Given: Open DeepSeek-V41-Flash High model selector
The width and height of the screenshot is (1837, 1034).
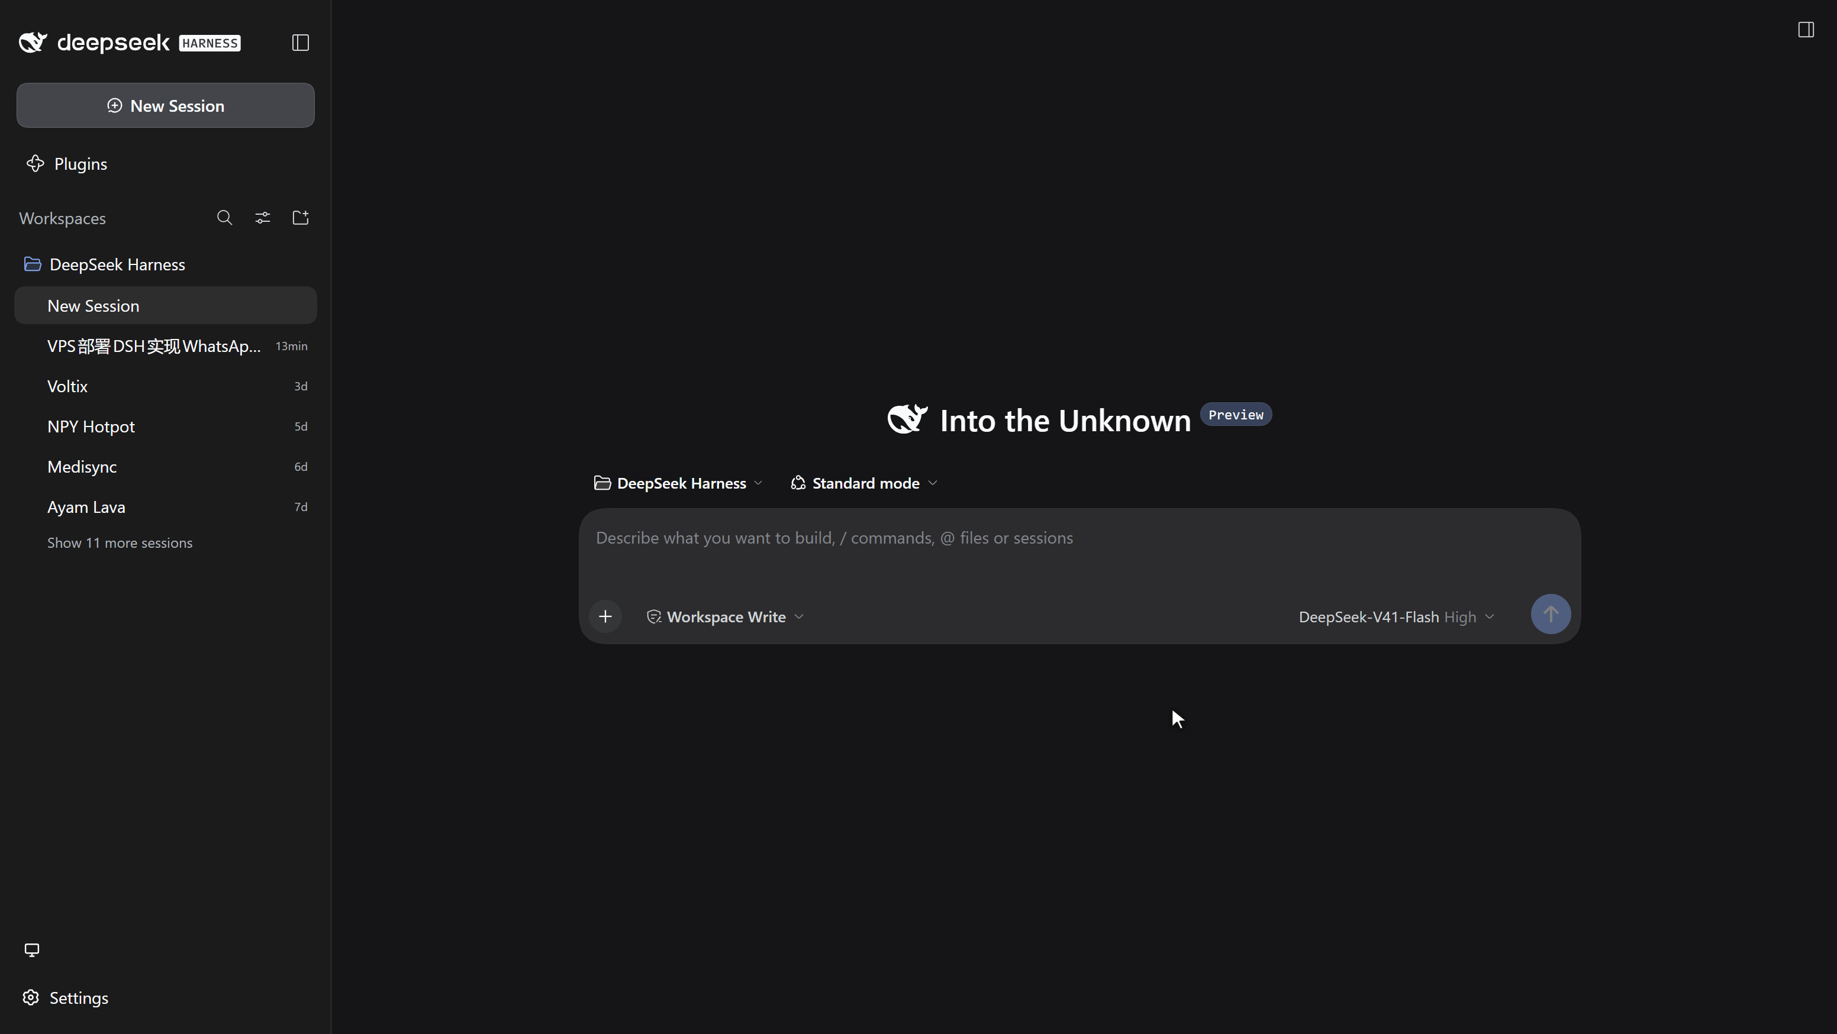Looking at the screenshot, I should pos(1396,617).
